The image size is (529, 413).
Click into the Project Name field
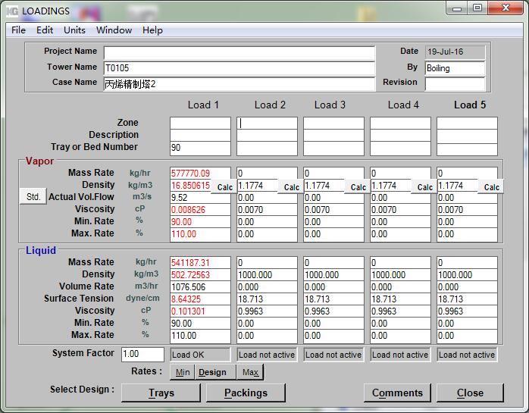tap(239, 52)
